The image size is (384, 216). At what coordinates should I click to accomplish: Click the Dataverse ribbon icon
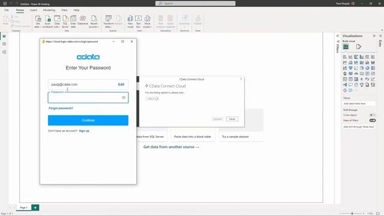(x=83, y=20)
